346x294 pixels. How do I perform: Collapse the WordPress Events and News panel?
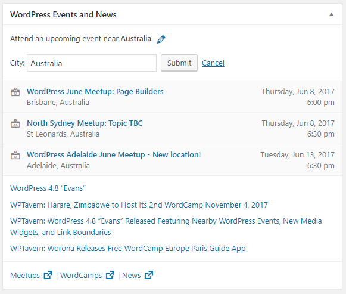click(x=331, y=14)
